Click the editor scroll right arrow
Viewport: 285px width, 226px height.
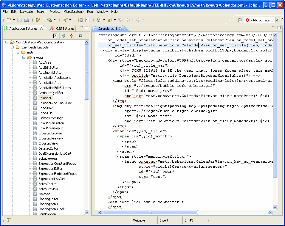(270, 212)
